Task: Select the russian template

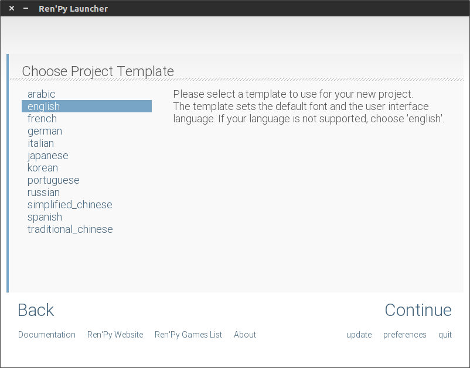Action: [x=43, y=192]
